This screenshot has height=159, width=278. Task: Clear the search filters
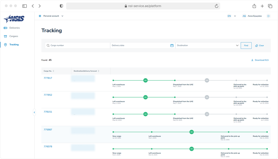pyautogui.click(x=259, y=46)
